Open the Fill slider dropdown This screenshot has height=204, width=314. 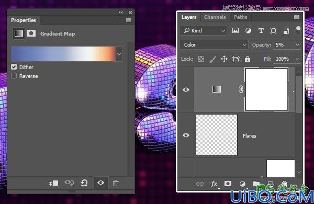pos(298,59)
